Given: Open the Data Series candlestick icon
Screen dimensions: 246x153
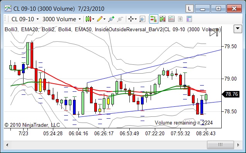Looking at the screenshot, I should click(163, 19).
